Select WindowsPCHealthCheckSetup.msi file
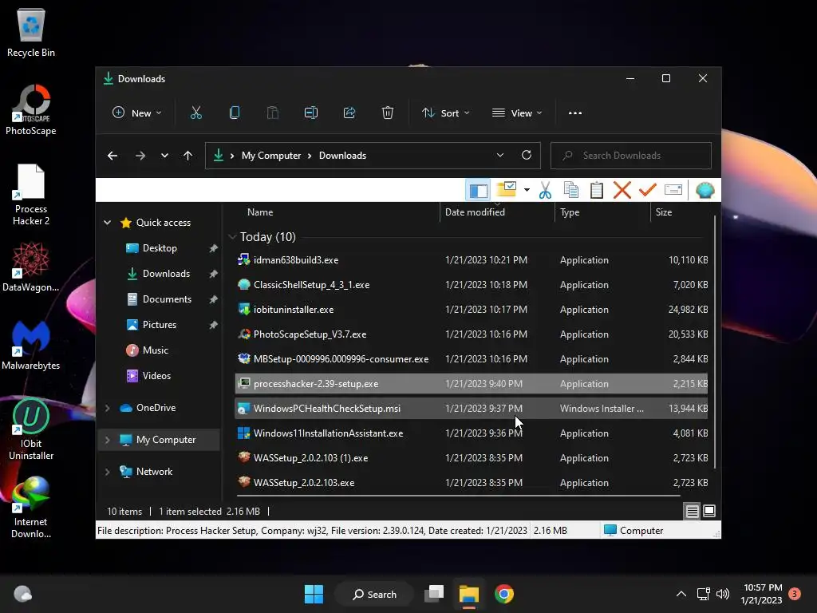This screenshot has width=817, height=613. pos(471,409)
